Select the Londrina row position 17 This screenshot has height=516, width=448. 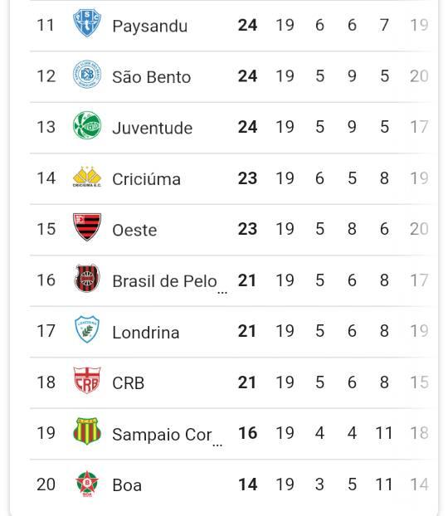pyautogui.click(x=46, y=331)
